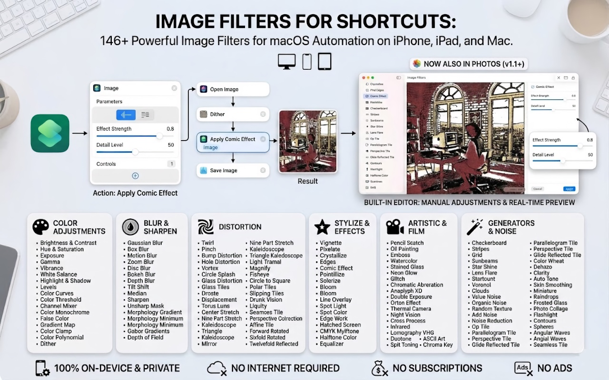Click the swirl icon for Distortion

(x=206, y=227)
